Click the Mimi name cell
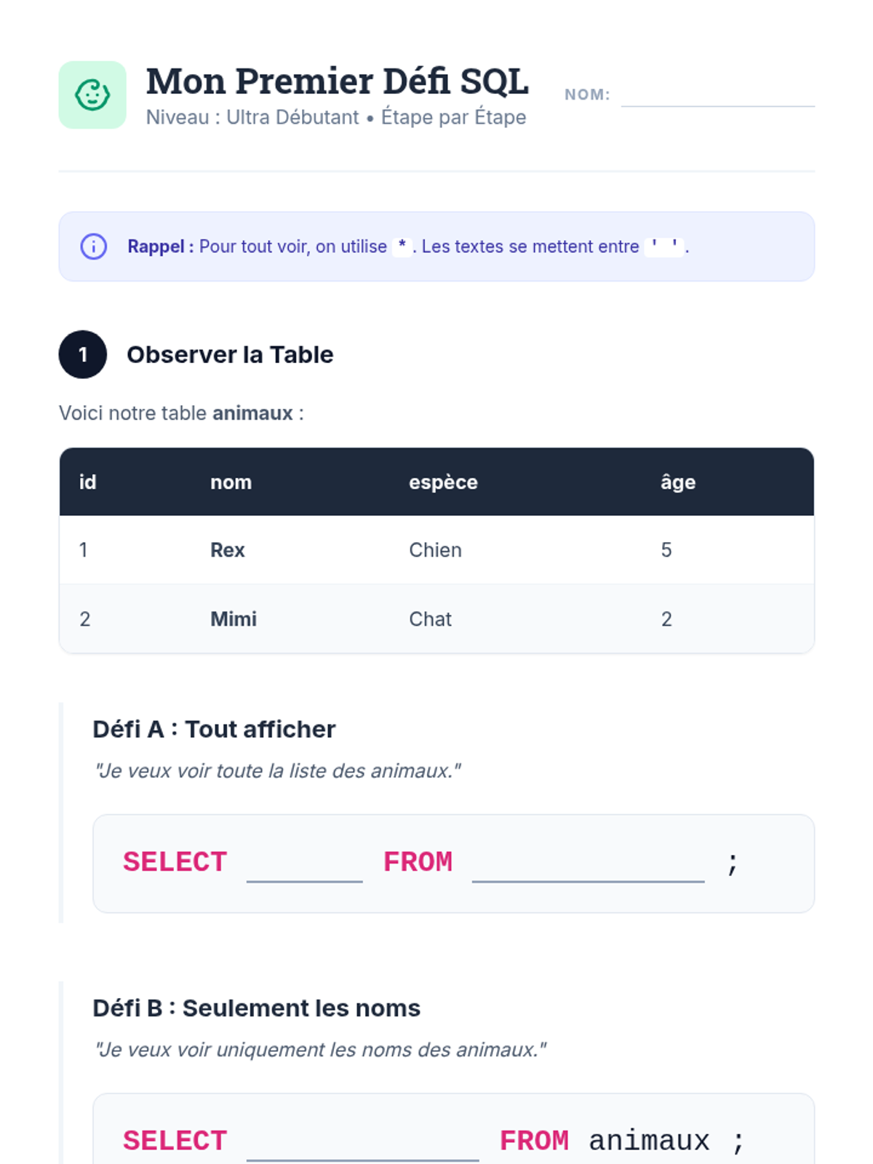 [x=234, y=619]
